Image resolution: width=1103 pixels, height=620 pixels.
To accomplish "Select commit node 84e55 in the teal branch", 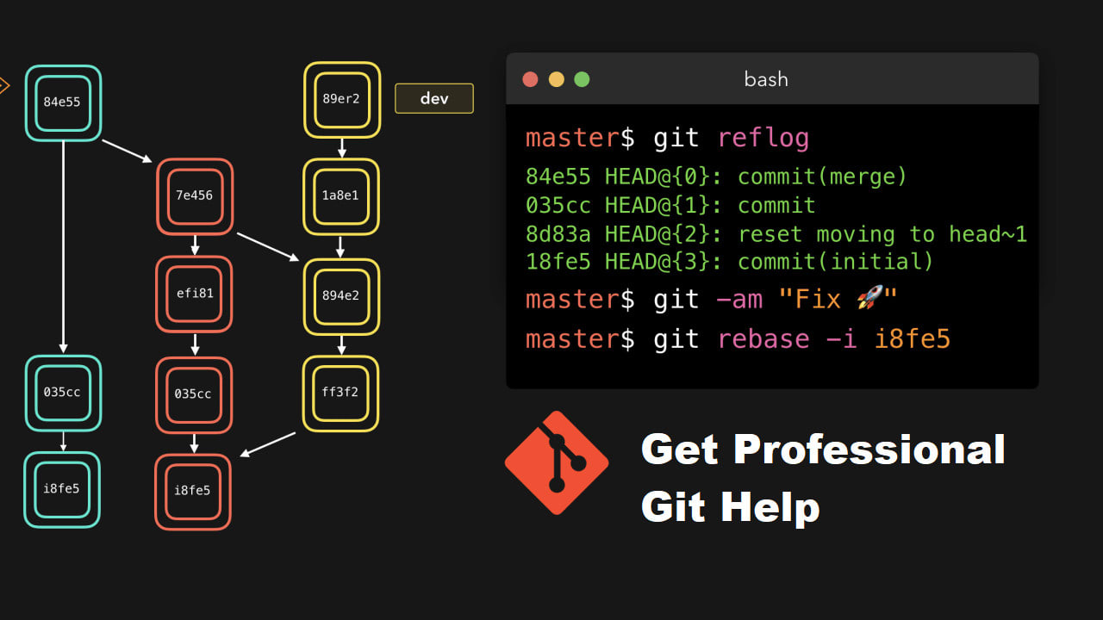I will (63, 102).
